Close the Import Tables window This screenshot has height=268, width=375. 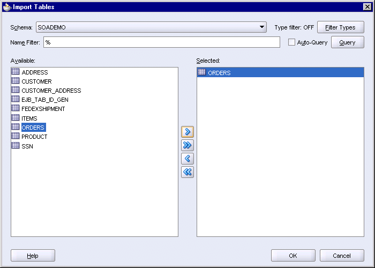tap(367, 7)
